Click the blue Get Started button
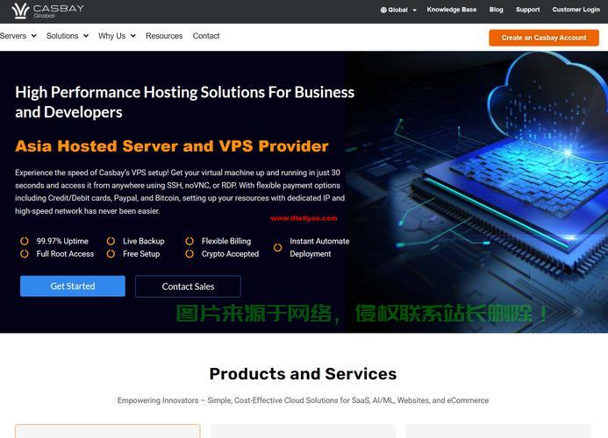The height and width of the screenshot is (438, 608). coord(73,286)
